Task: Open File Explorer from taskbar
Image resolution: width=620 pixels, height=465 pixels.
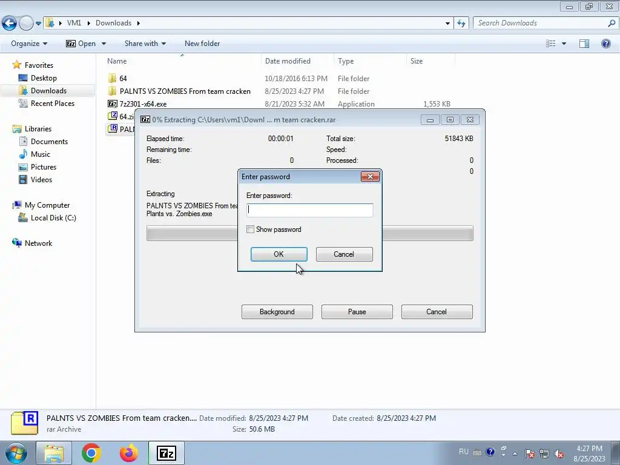Action: tap(54, 453)
